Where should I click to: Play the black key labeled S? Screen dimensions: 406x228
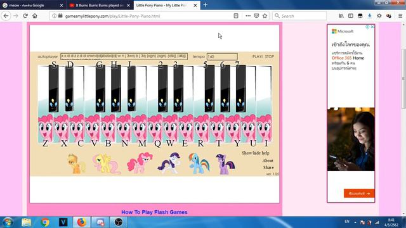click(53, 89)
